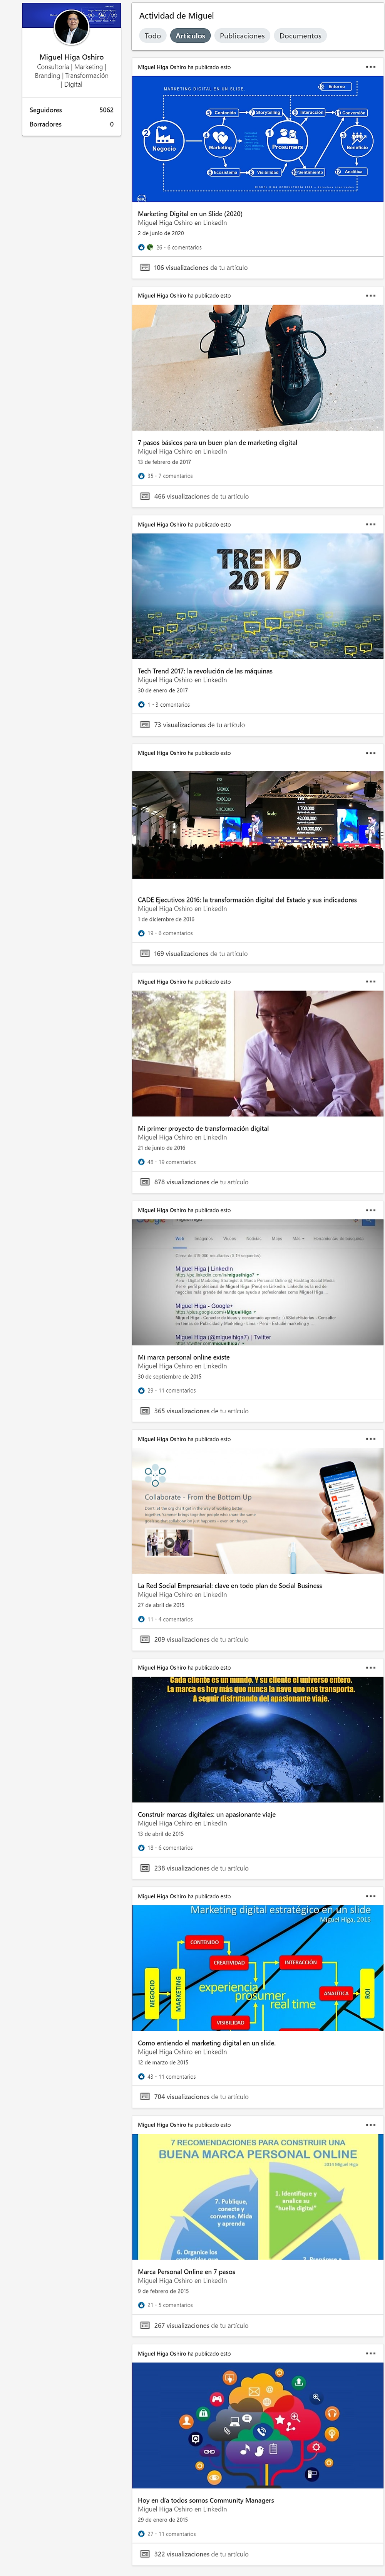Click the views icon next to 704 visualizaciones
Screen dimensions: 385x2576
tap(145, 2097)
